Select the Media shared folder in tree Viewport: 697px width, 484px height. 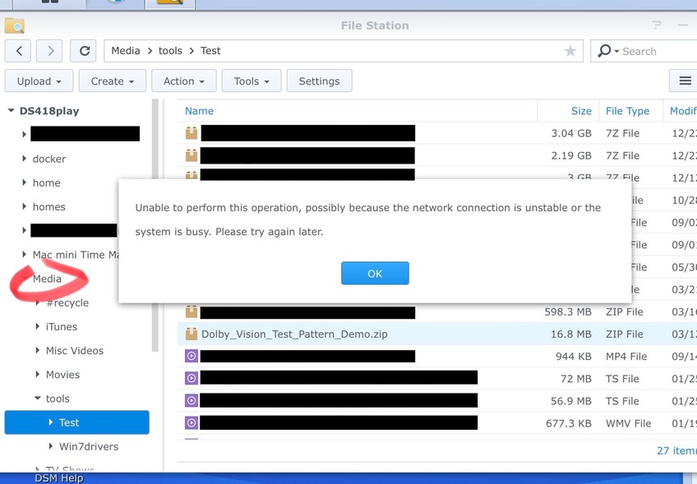(47, 279)
